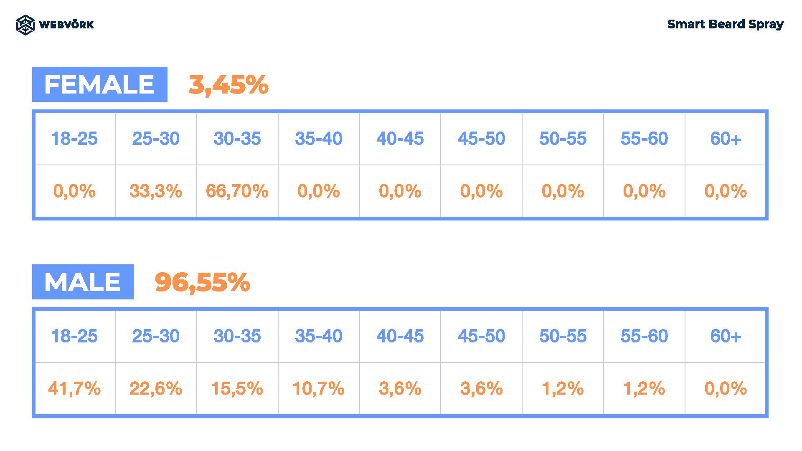Select the male 96,55% total percentage
802x451 pixels.
point(202,282)
